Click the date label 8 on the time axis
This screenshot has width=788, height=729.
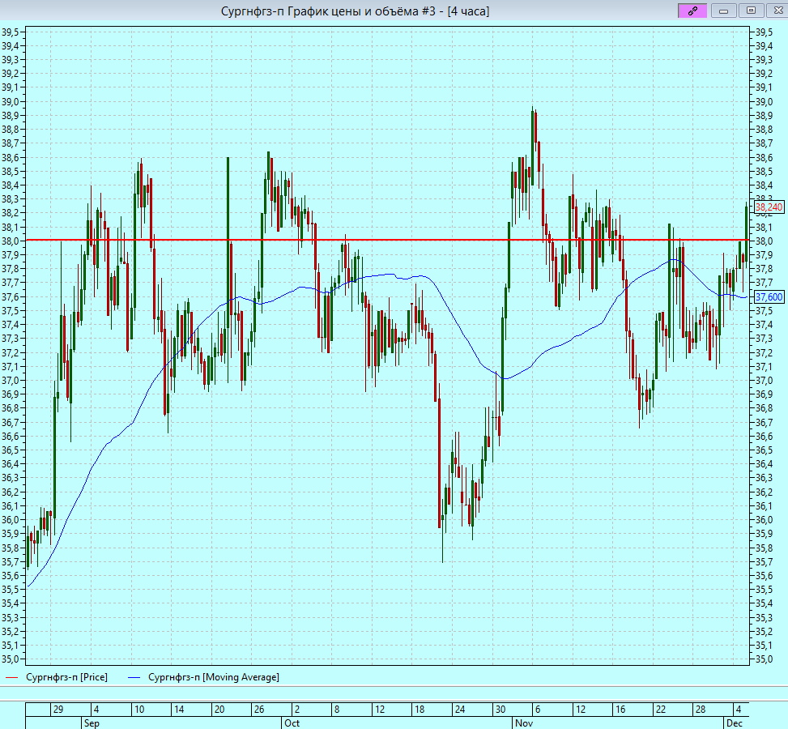(337, 710)
